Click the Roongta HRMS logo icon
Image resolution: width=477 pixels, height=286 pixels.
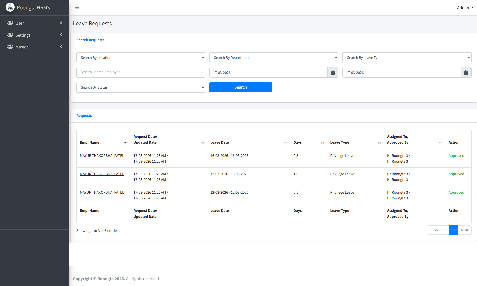point(10,7)
